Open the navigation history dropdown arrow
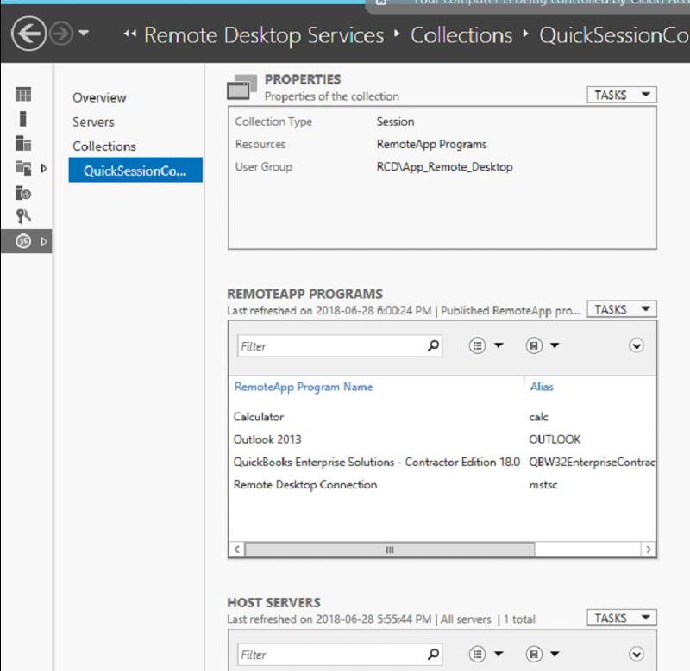690x671 pixels. coord(83,33)
